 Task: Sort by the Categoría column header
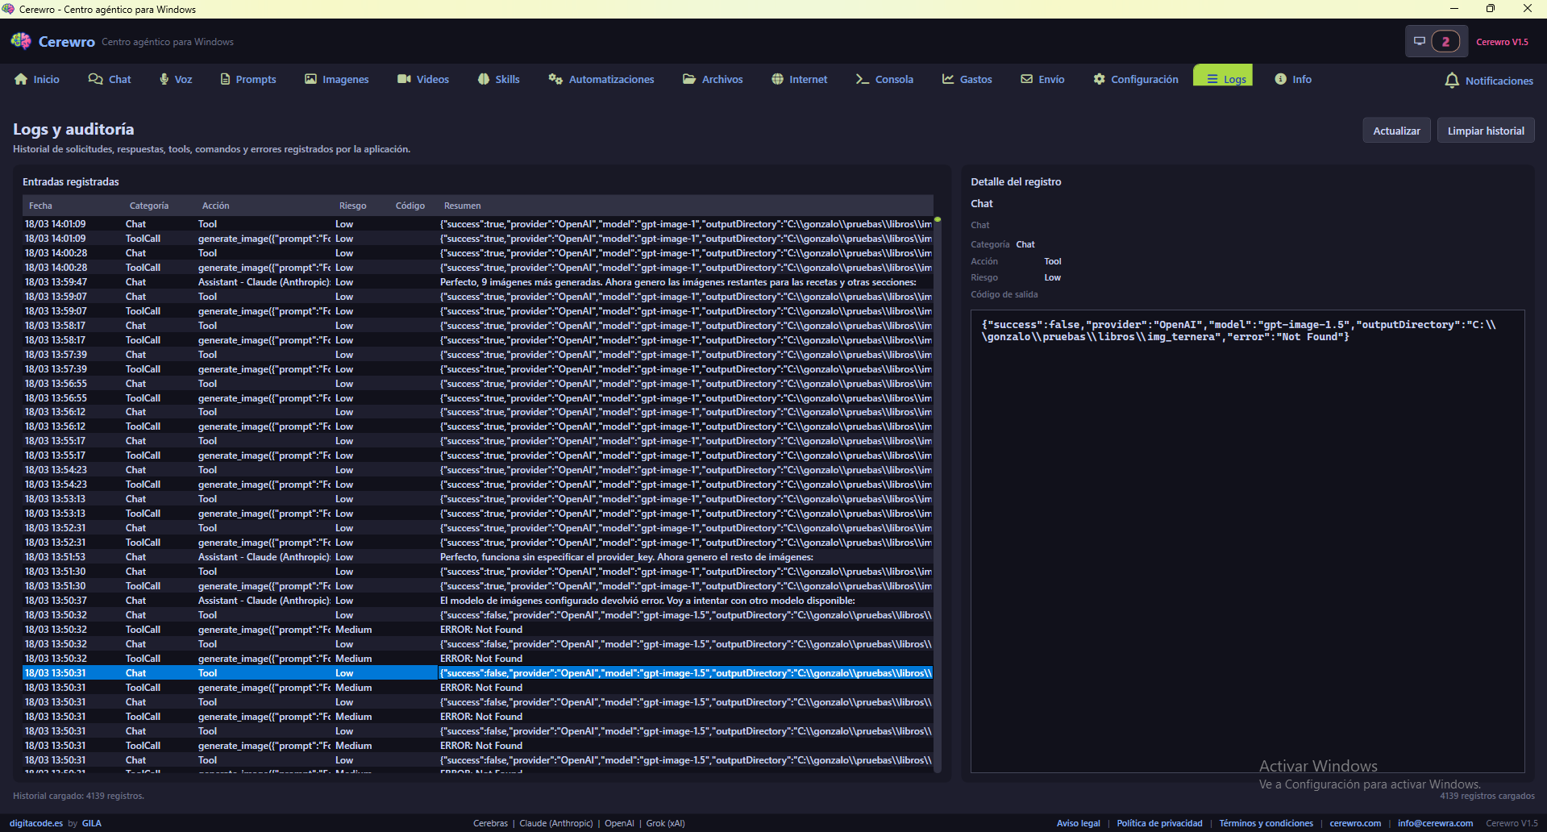point(148,206)
